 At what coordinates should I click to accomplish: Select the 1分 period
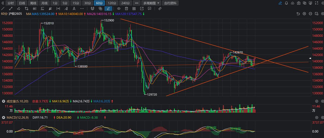(x=55, y=3)
